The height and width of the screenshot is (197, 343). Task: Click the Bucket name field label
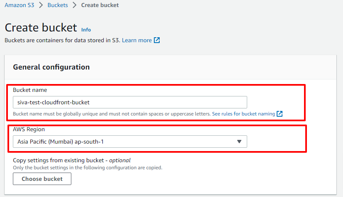tap(30, 90)
